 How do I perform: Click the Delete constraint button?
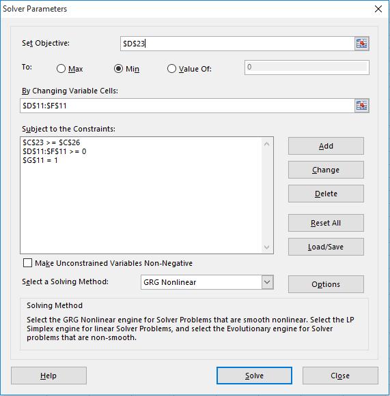[x=326, y=194]
